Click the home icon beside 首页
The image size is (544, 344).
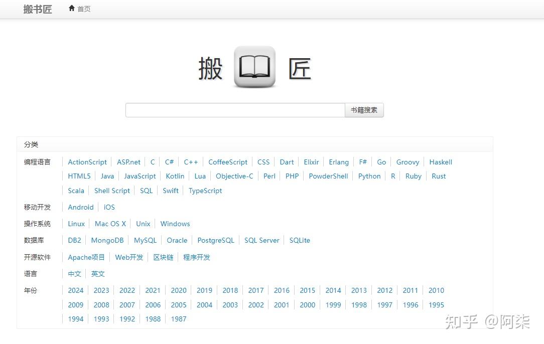[x=72, y=9]
